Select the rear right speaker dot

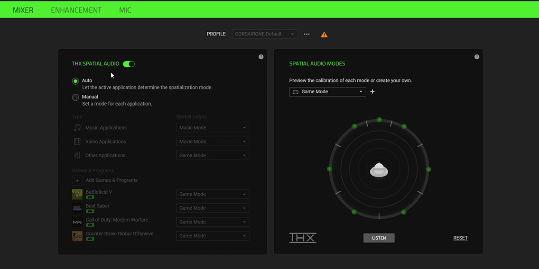point(404,212)
